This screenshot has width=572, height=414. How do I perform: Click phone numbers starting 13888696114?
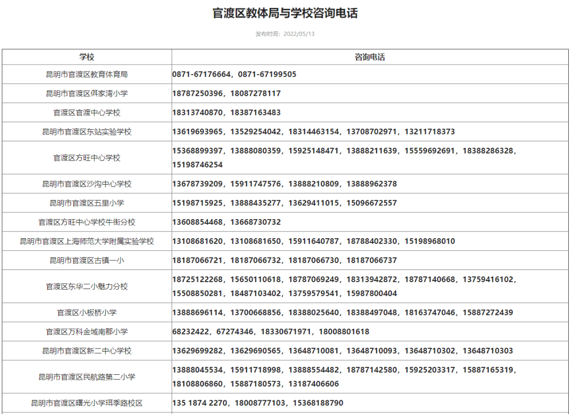[x=343, y=312]
